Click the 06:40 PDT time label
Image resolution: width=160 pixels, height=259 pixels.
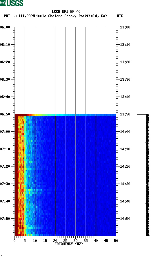point(5,97)
